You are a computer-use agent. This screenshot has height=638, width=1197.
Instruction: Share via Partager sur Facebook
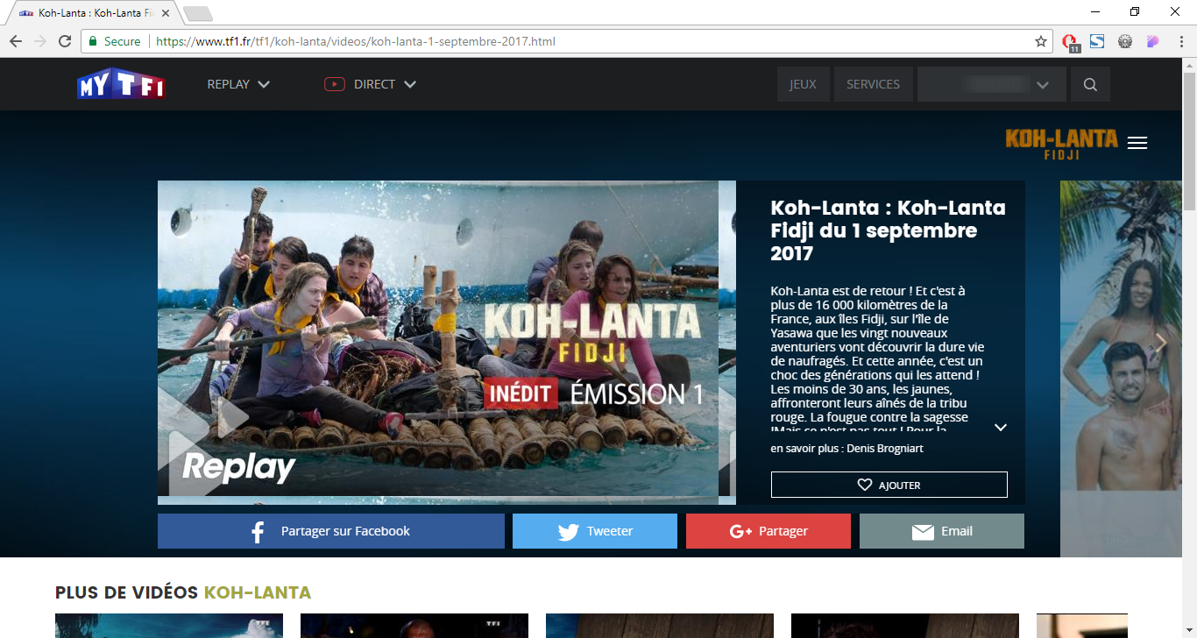[331, 531]
